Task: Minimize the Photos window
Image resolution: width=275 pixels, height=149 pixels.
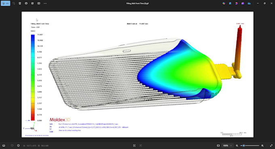Action: 258,3
